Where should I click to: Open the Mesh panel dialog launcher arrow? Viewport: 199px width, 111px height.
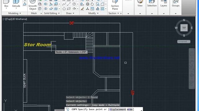41,14
